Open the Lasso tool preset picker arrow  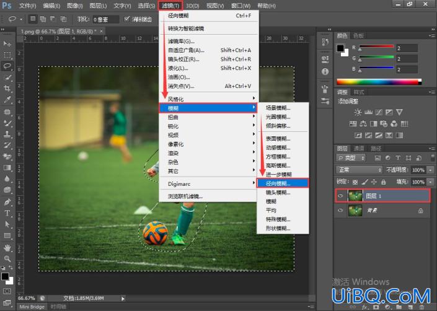(21, 19)
